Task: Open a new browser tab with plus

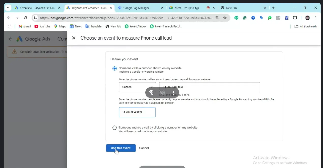Action: click(273, 8)
